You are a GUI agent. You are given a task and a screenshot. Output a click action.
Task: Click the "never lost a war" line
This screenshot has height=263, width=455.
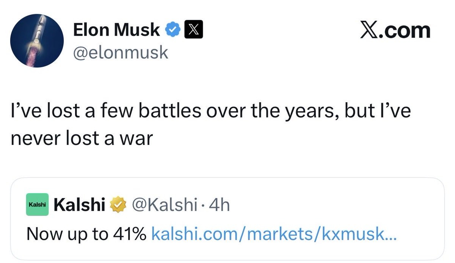tap(81, 139)
